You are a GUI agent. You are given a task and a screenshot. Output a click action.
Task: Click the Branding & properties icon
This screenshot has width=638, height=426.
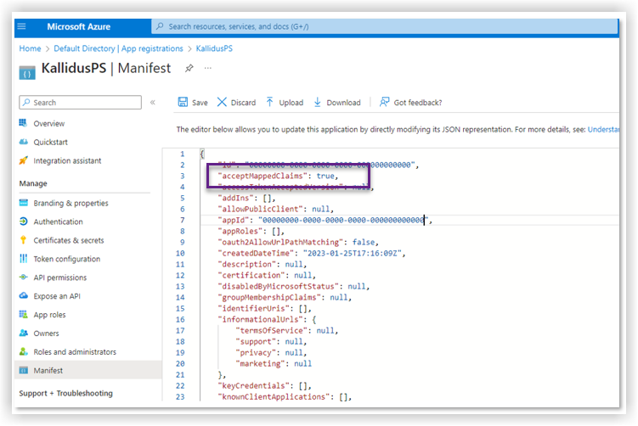pyautogui.click(x=24, y=203)
